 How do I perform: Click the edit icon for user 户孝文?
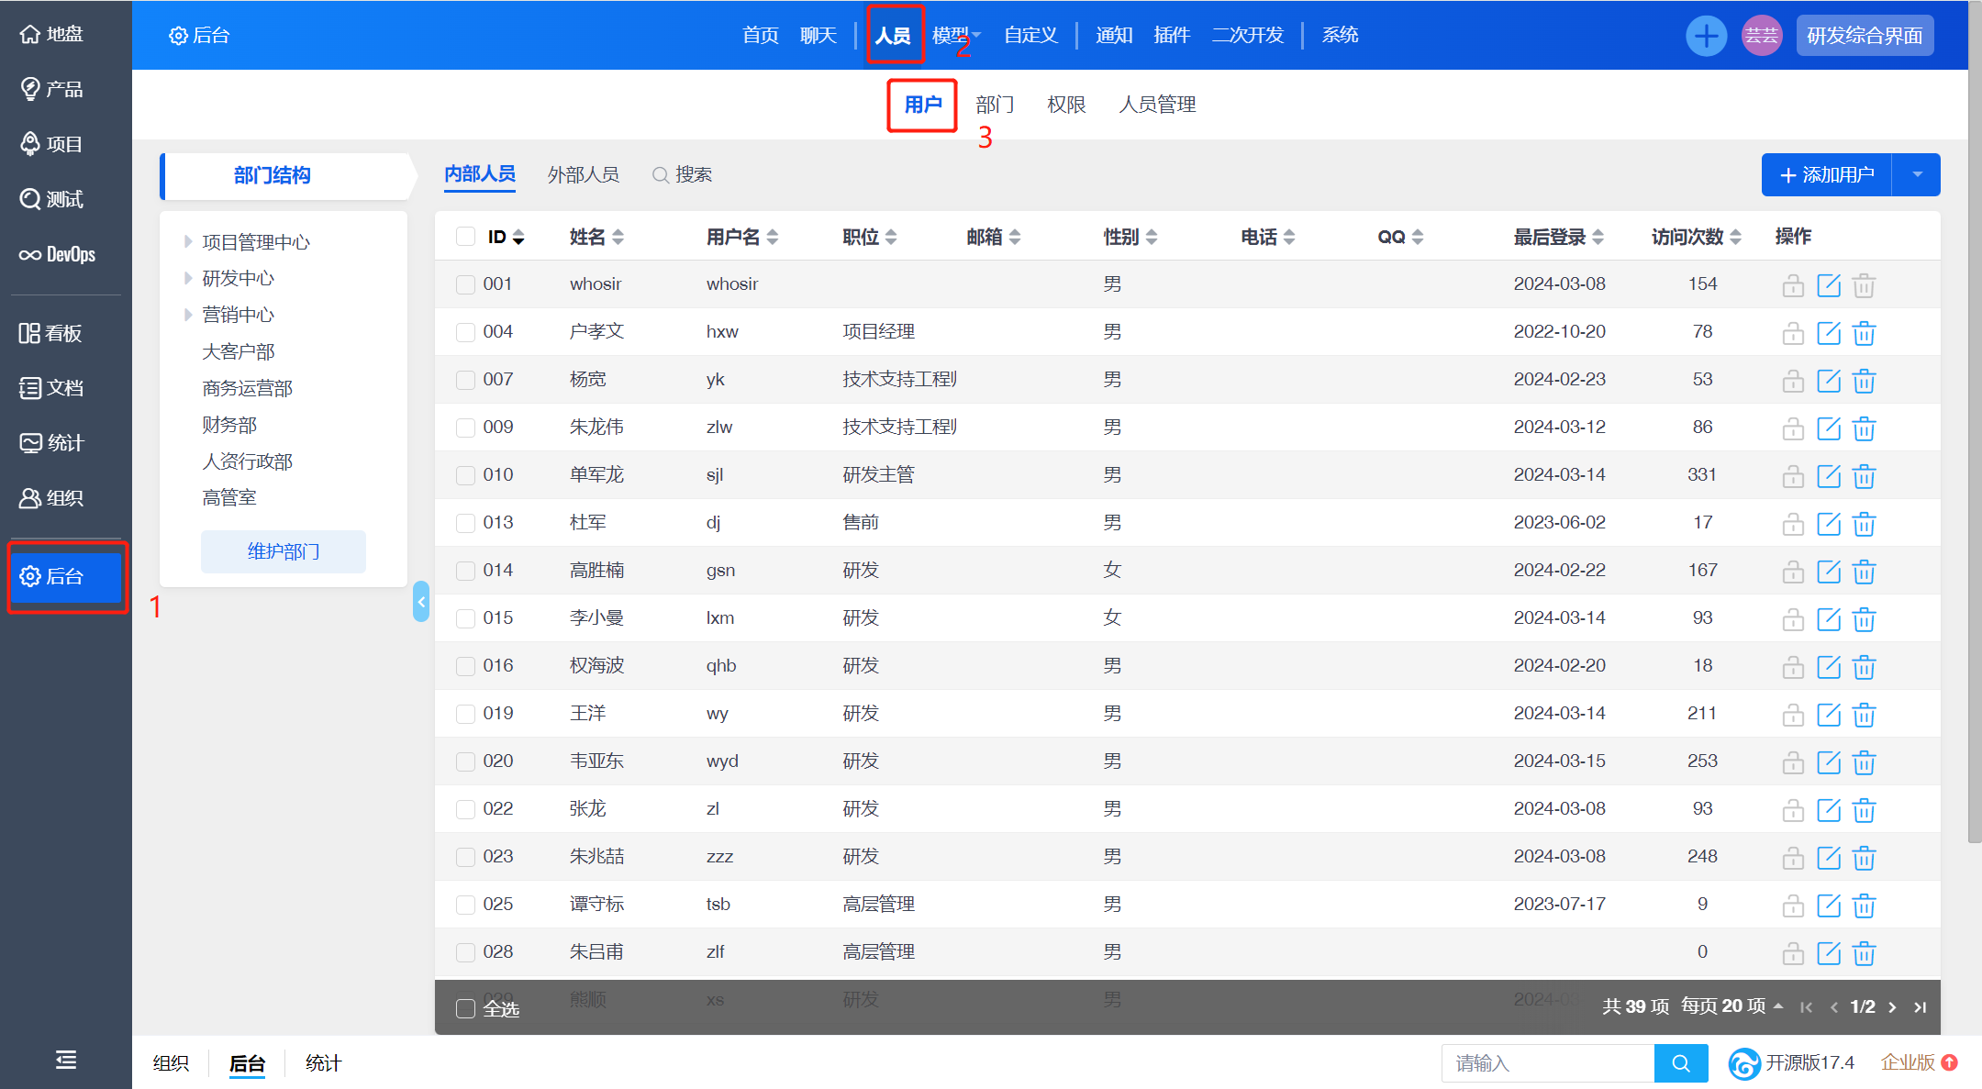[1828, 332]
